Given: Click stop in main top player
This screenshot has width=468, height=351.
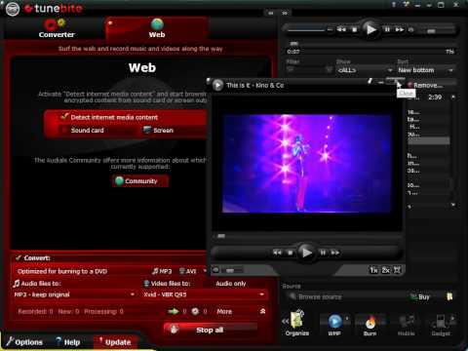Looking at the screenshot, I should (x=355, y=29).
